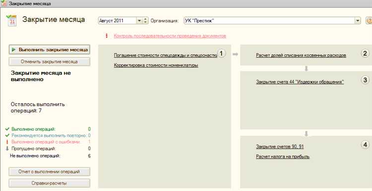Open Расчет налога на прибыль link
The height and width of the screenshot is (191, 372).
point(283,157)
